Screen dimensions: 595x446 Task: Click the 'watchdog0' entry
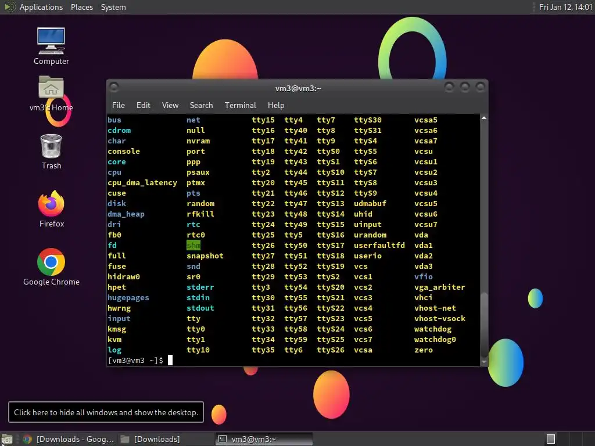pyautogui.click(x=435, y=339)
